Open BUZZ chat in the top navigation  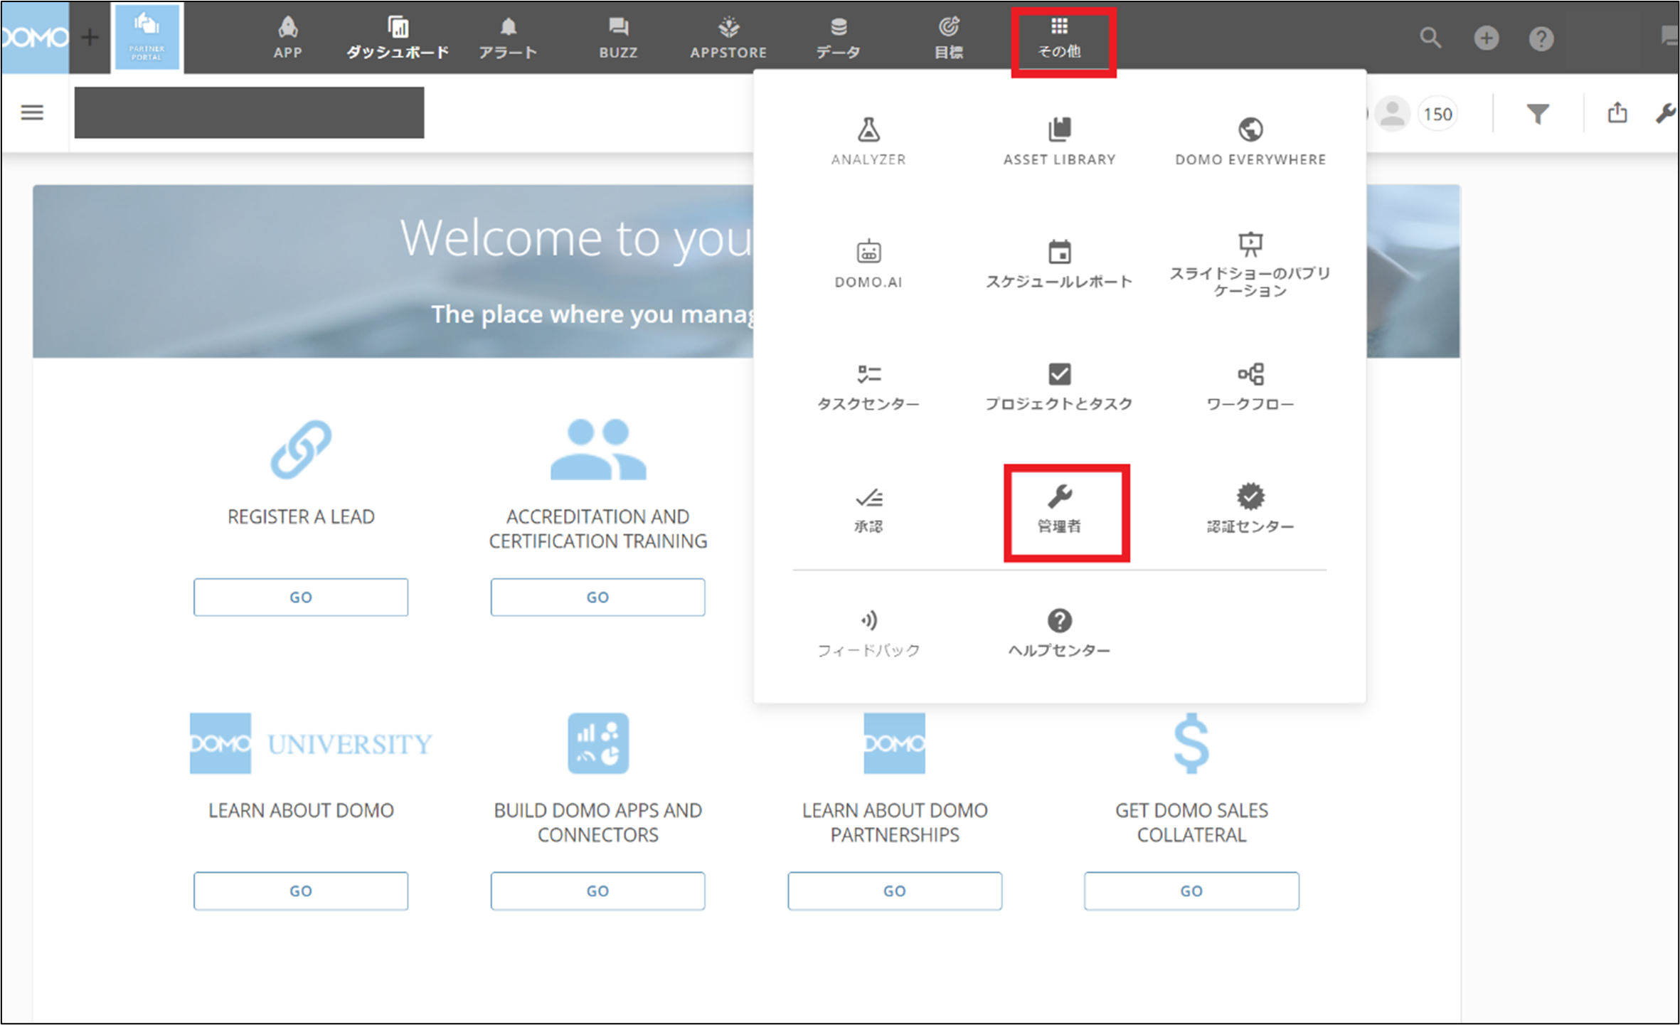618,37
